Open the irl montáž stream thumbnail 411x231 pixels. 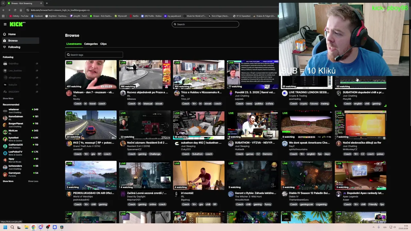pos(199,175)
